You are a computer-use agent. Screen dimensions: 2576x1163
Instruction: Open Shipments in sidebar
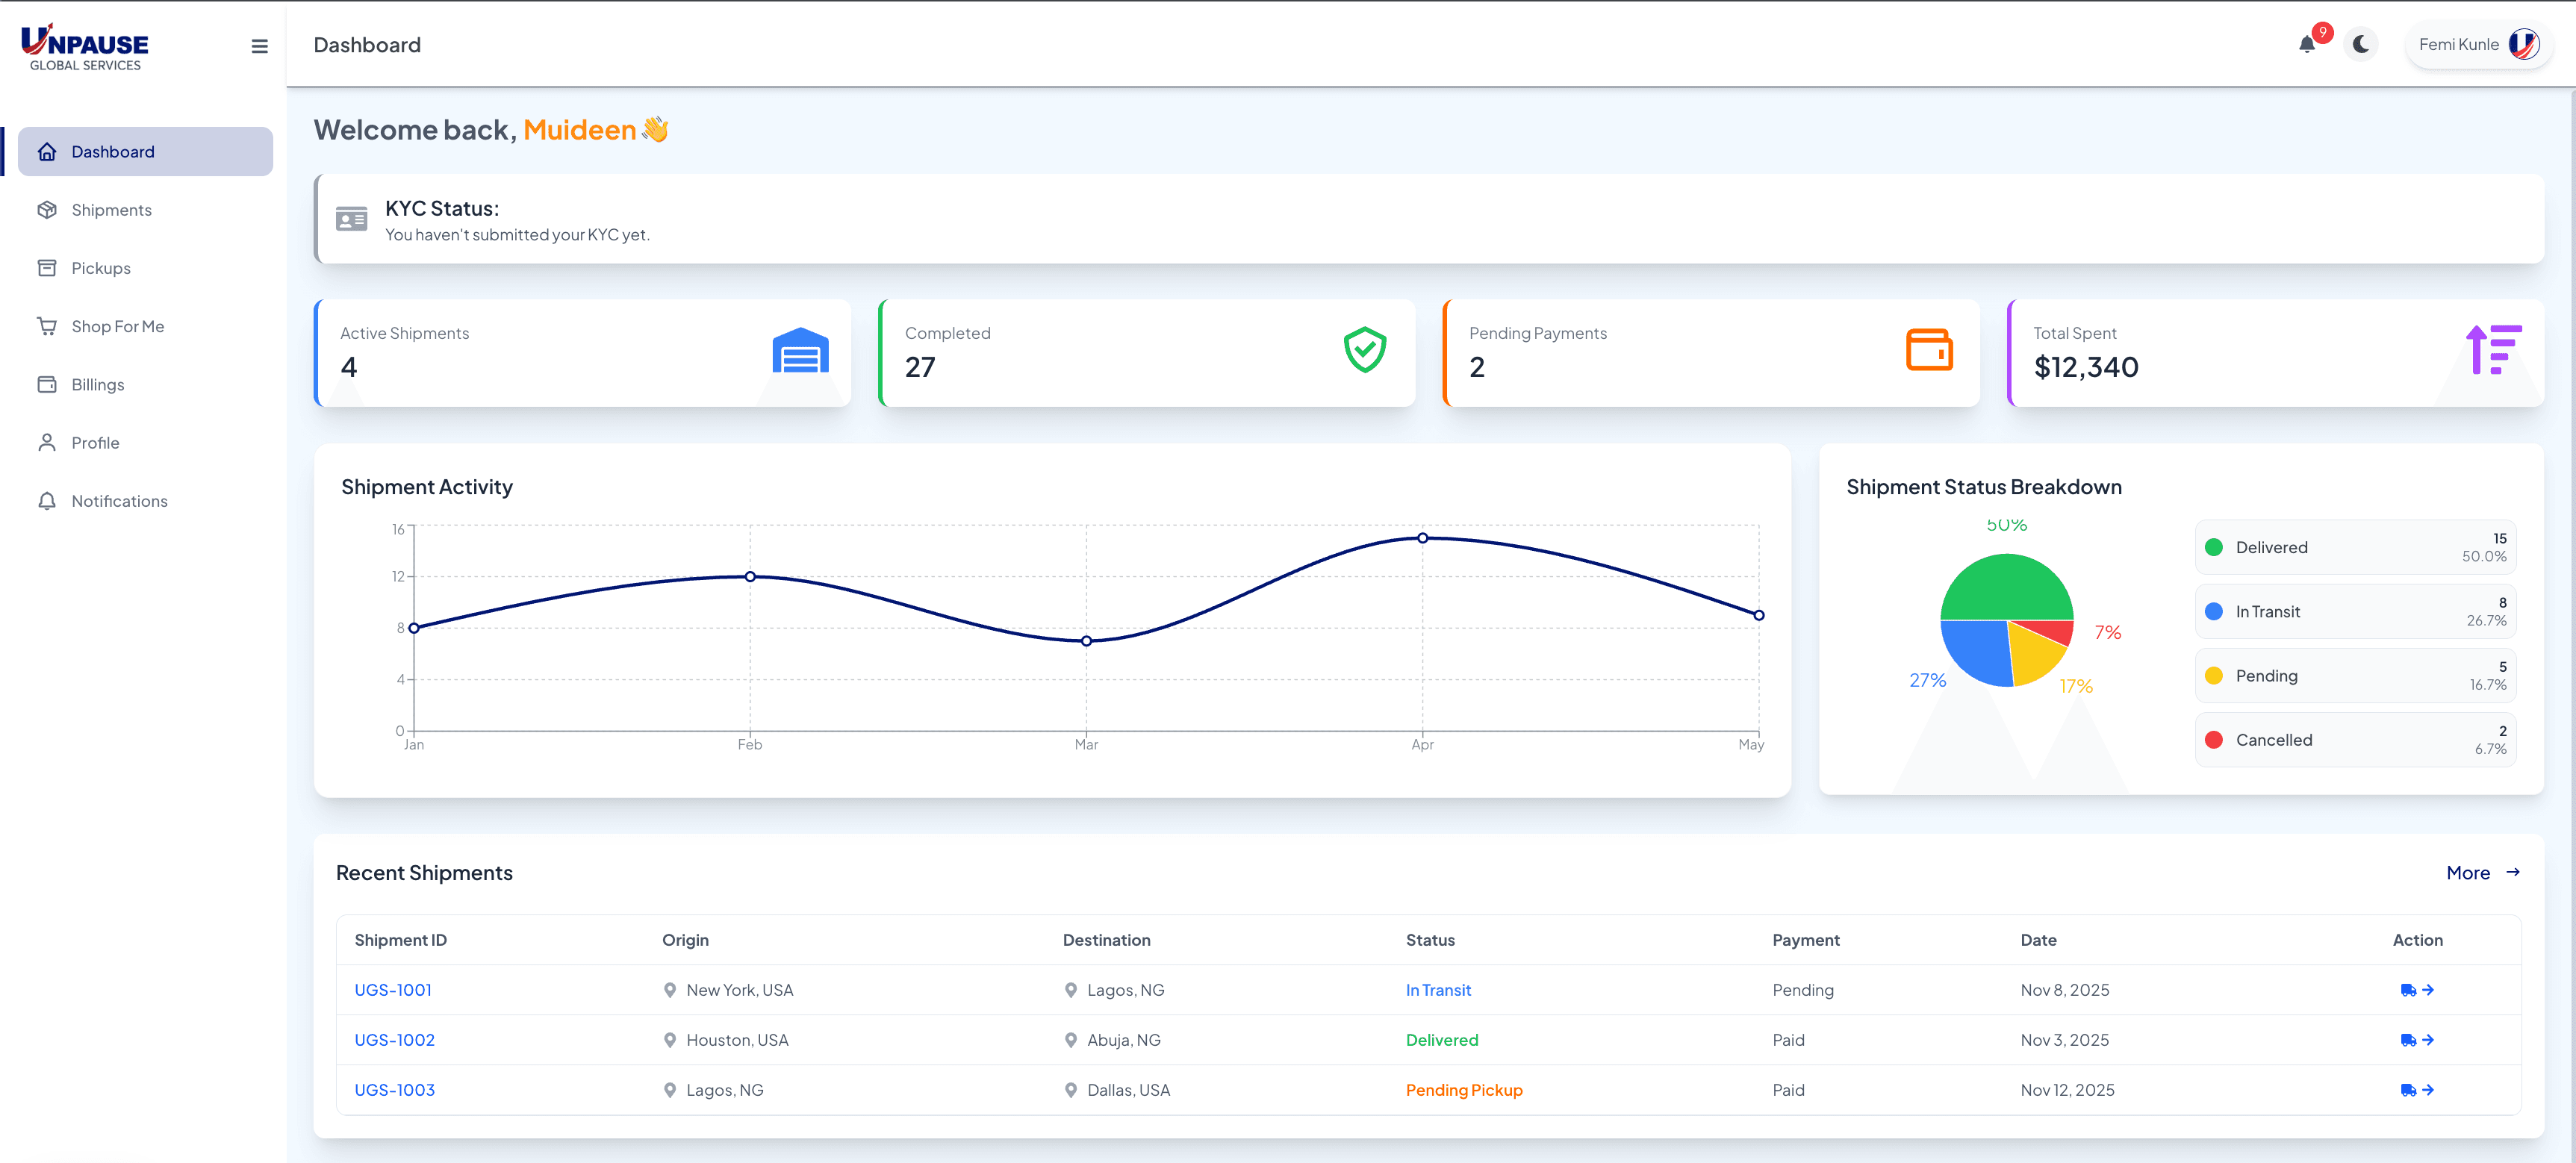point(145,209)
